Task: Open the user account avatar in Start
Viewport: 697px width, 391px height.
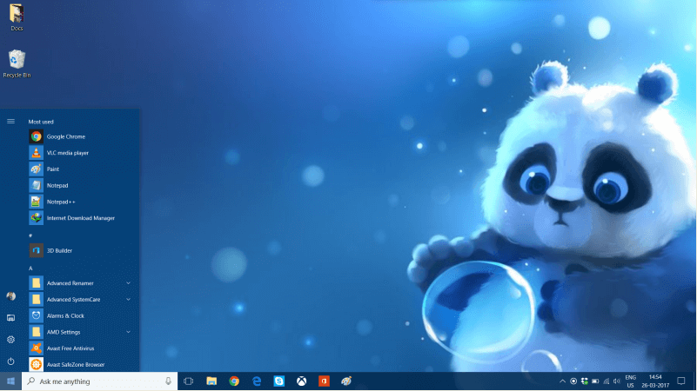Action: coord(10,296)
